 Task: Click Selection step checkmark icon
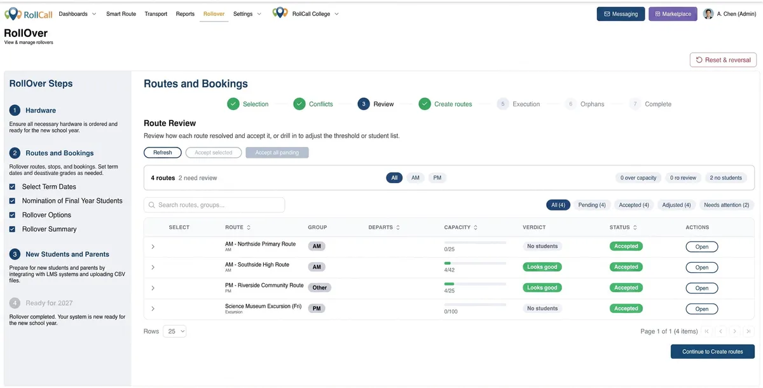[233, 104]
